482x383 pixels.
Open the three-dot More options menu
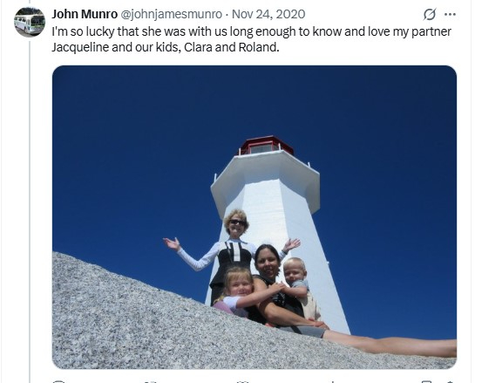coord(450,14)
